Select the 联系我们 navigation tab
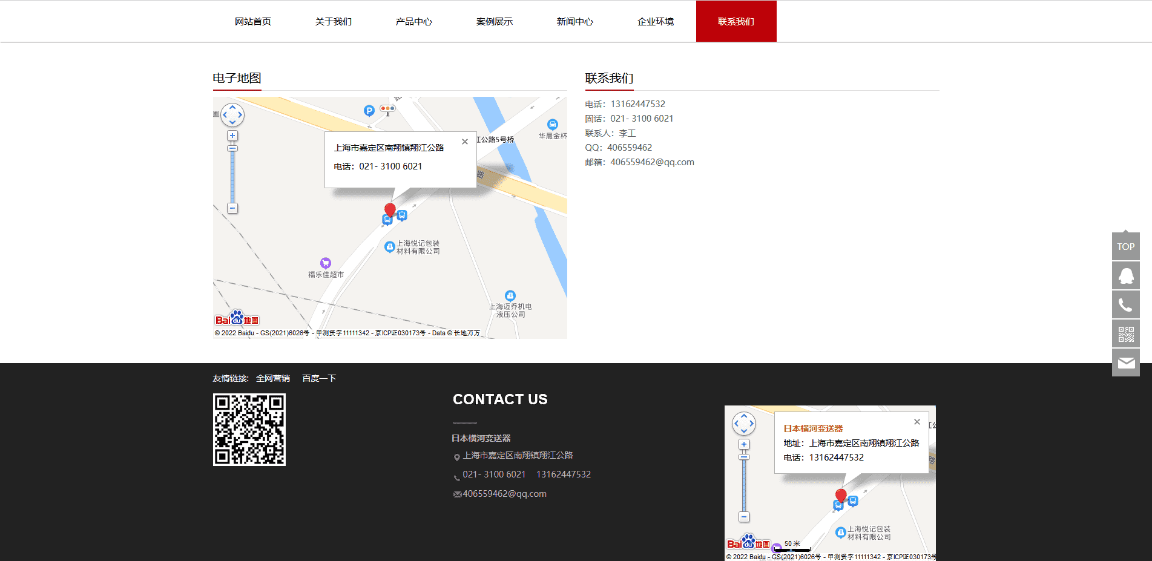Screen dimensions: 1152x561 pos(736,22)
